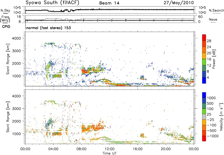Click the "-500" label on Velocity colorbar
Image resolution: width=224 pixels, height=155 pixels.
coord(211,131)
